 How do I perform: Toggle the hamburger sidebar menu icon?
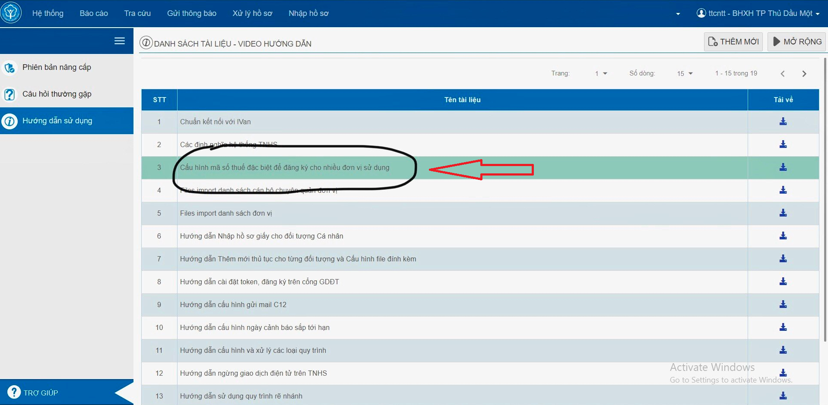(x=119, y=41)
